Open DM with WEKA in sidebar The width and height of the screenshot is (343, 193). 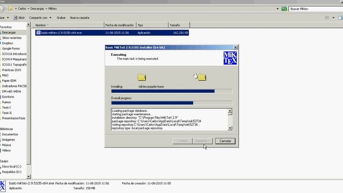tap(11, 92)
